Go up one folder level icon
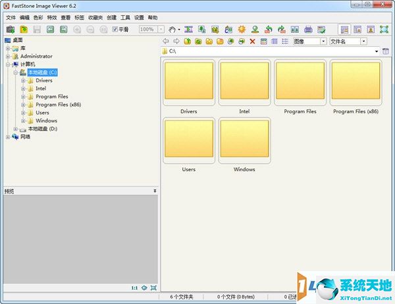The height and width of the screenshot is (304, 395). tap(188, 41)
